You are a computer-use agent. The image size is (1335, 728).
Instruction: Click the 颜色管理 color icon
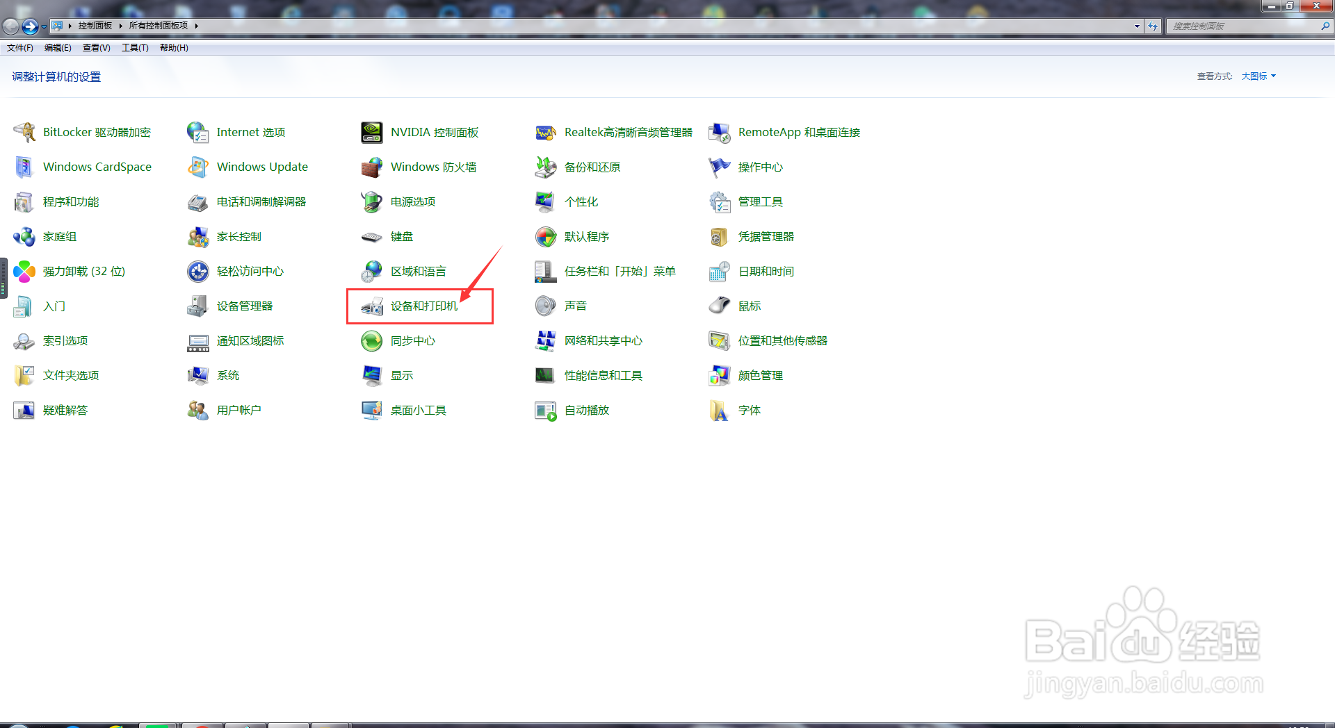720,375
